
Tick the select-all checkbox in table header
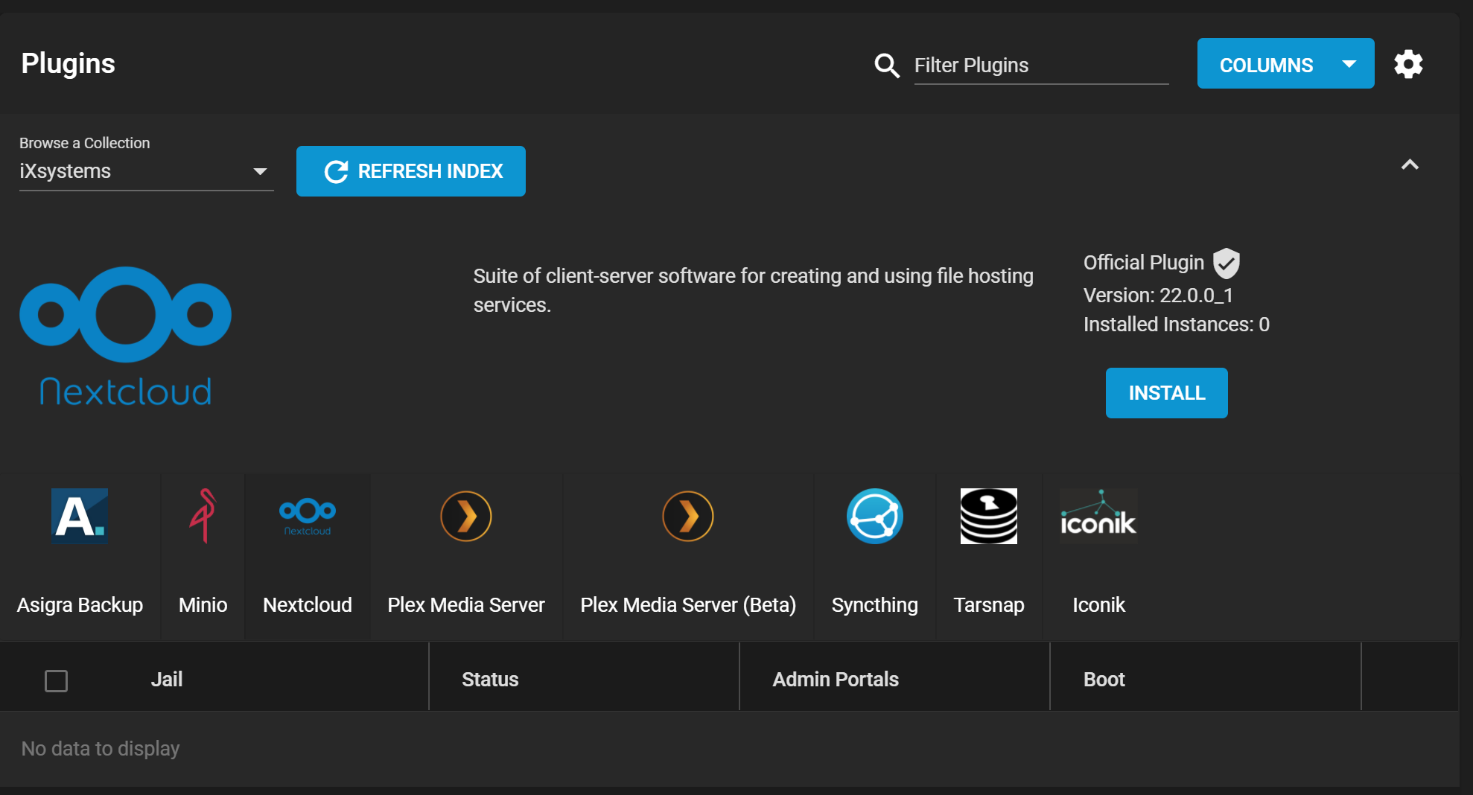click(x=56, y=680)
